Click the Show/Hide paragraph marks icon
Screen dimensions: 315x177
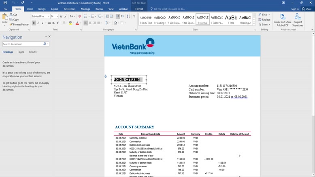tap(134, 17)
